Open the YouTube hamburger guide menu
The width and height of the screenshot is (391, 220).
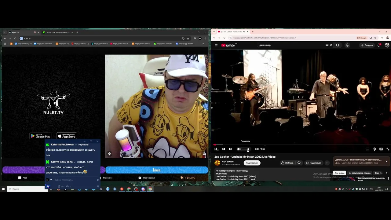pyautogui.click(x=216, y=45)
